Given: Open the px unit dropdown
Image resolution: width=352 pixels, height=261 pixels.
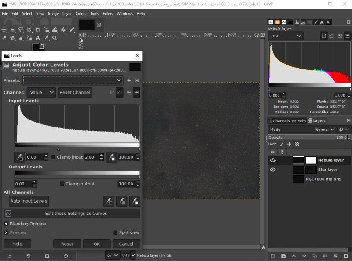Looking at the screenshot, I should pos(112,255).
